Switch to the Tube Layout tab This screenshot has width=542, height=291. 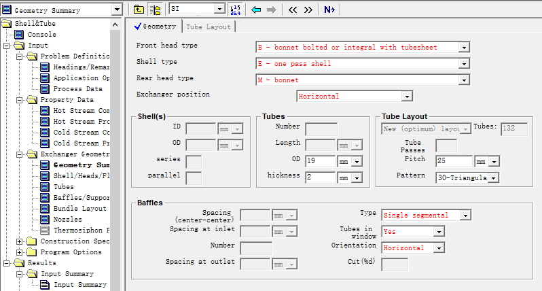point(209,27)
